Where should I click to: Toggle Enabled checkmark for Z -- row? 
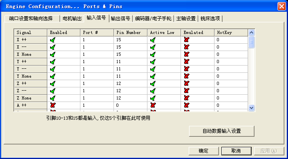[x=53, y=91]
